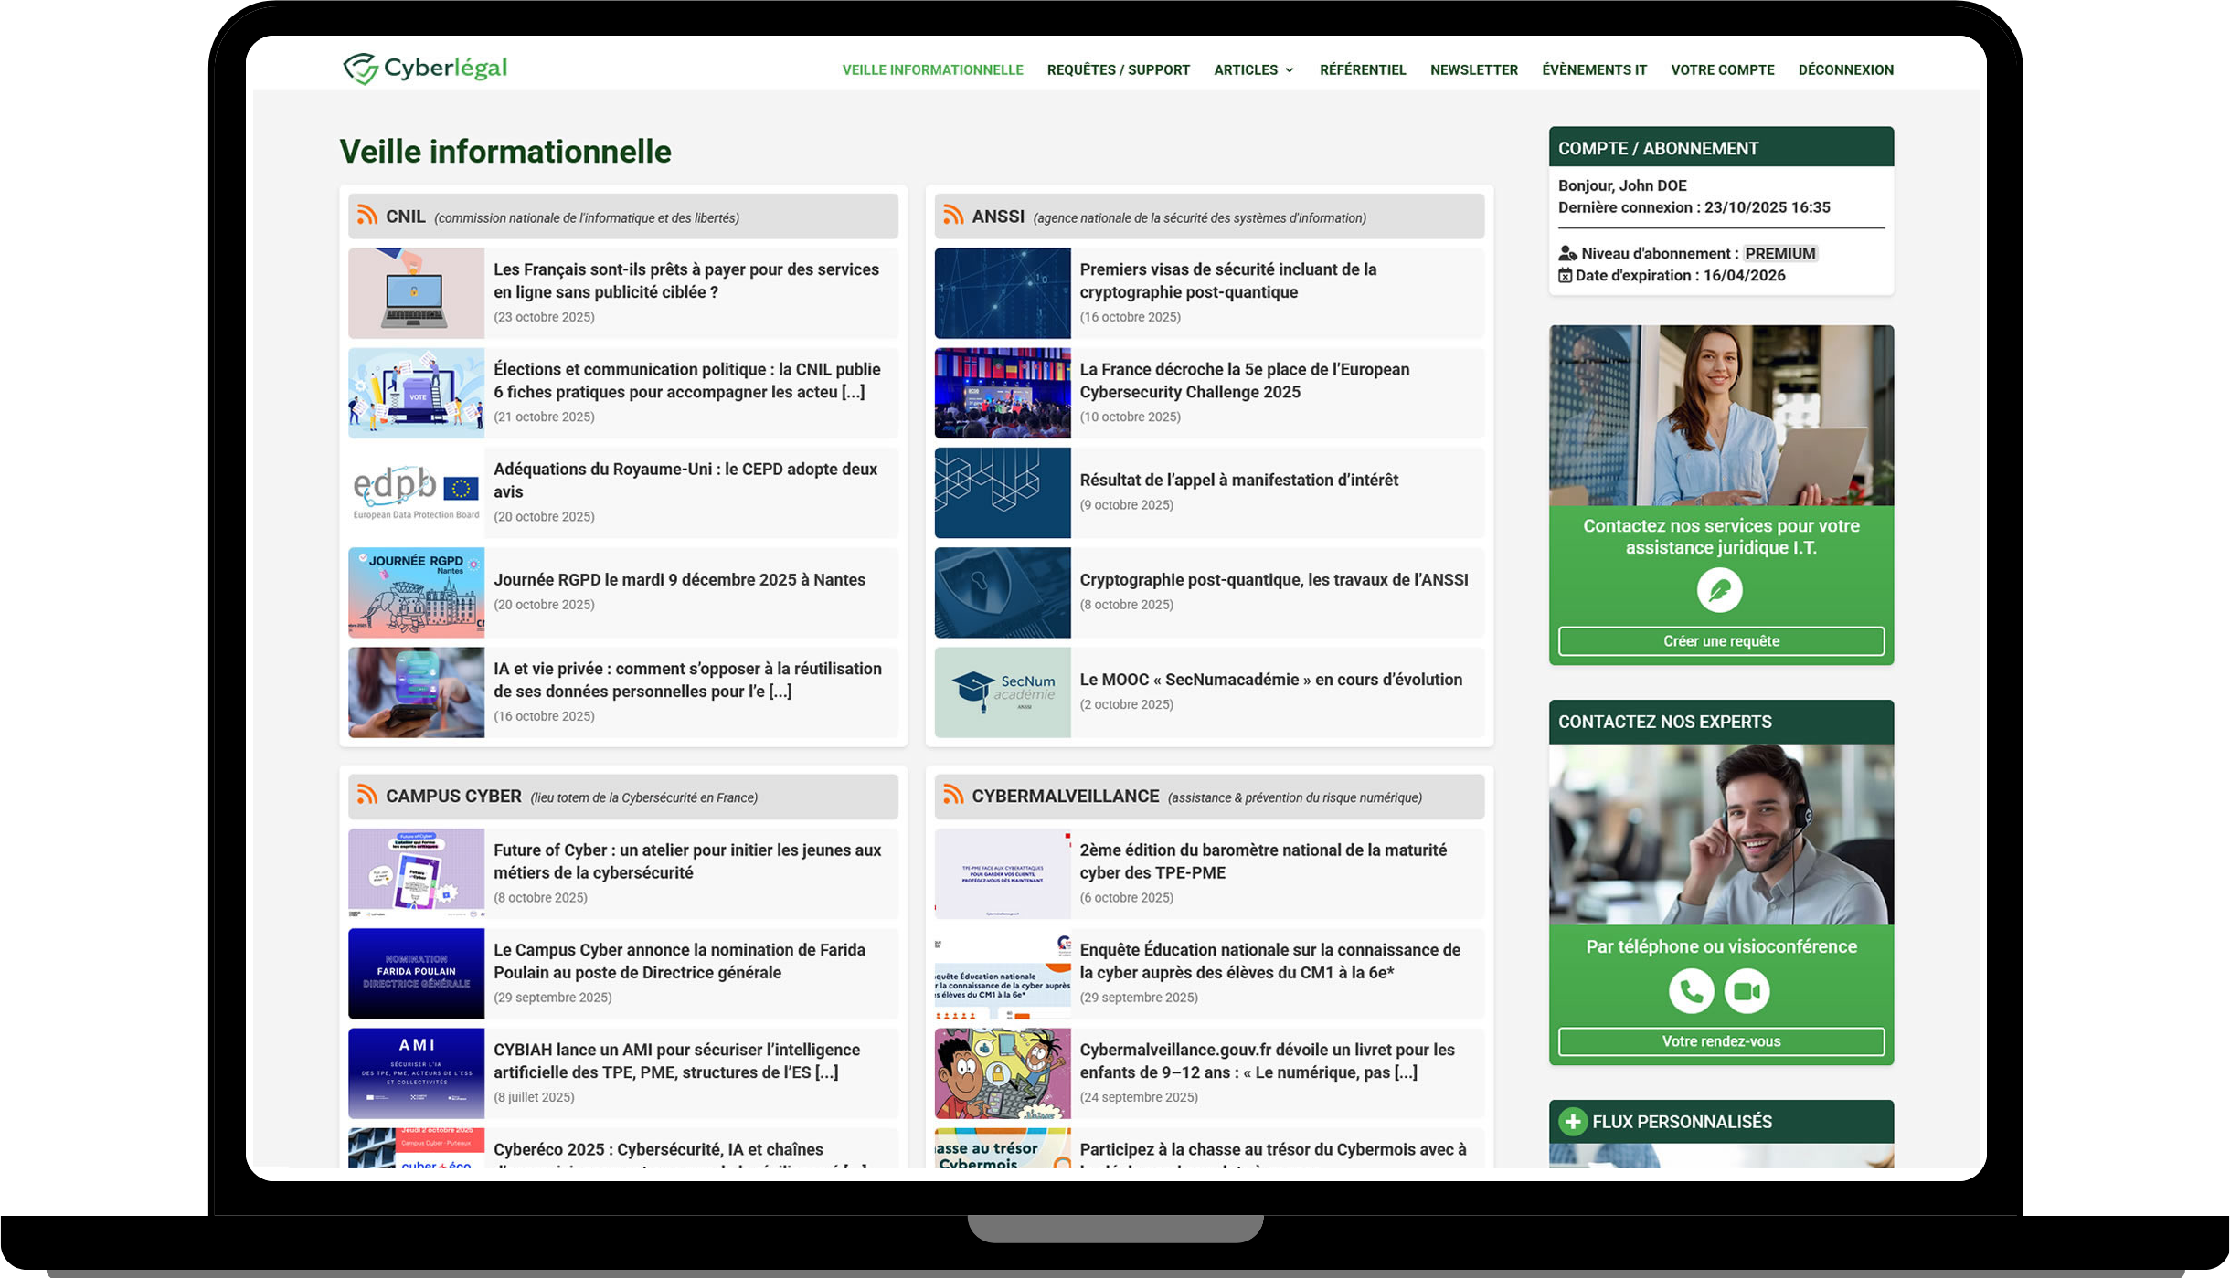The image size is (2230, 1278).
Task: Click Déconnexion to log out
Action: 1846,70
